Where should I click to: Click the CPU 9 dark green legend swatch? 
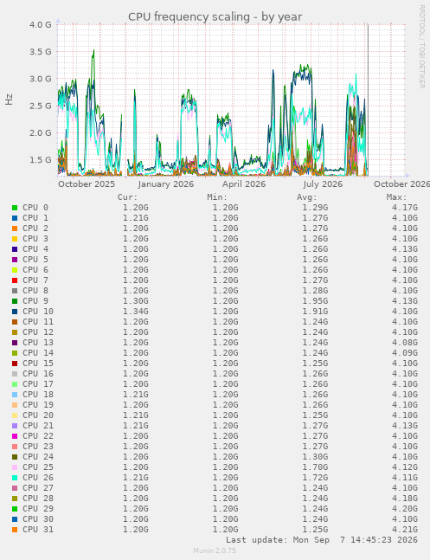(x=15, y=301)
